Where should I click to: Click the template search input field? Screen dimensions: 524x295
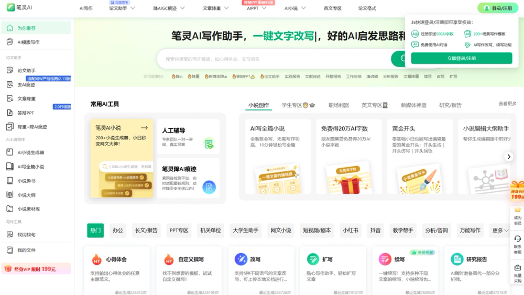274,59
